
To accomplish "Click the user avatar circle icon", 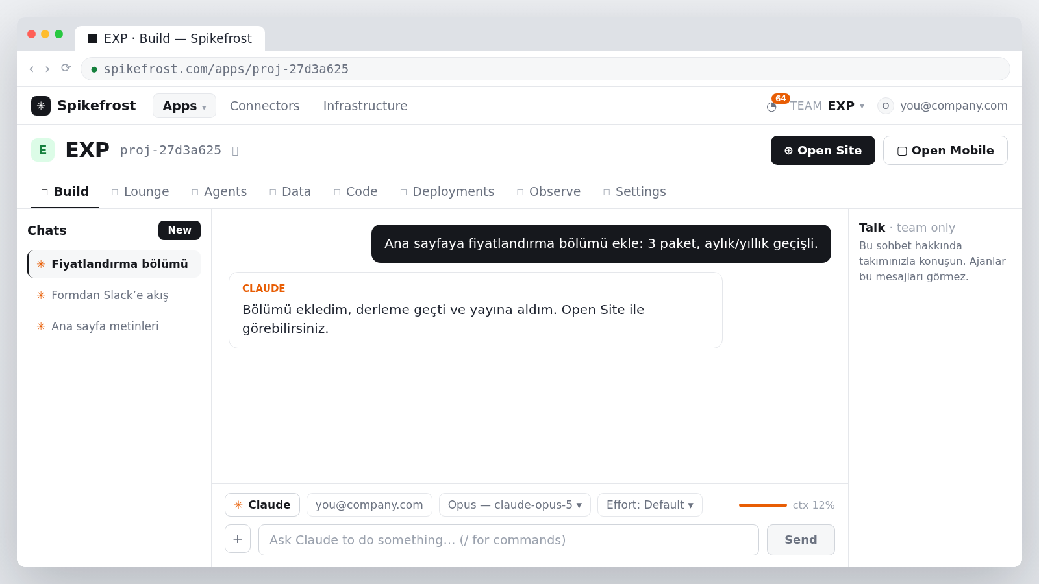I will (886, 106).
